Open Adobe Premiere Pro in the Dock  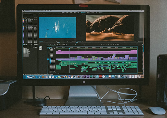pos(85,77)
